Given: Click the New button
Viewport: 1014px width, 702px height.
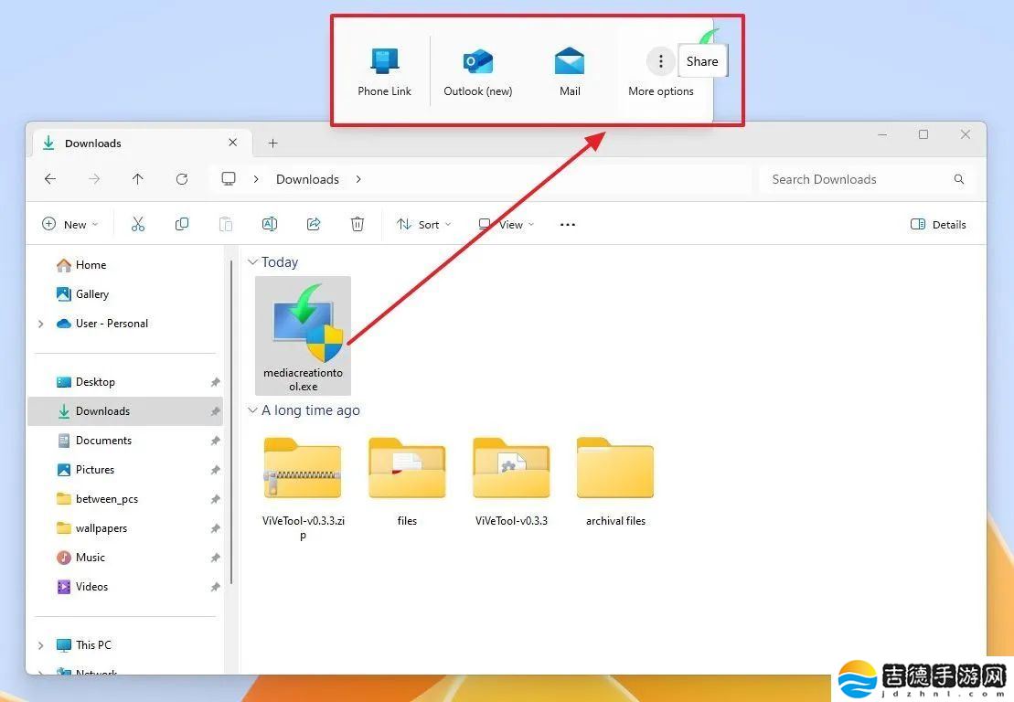Looking at the screenshot, I should (x=69, y=224).
